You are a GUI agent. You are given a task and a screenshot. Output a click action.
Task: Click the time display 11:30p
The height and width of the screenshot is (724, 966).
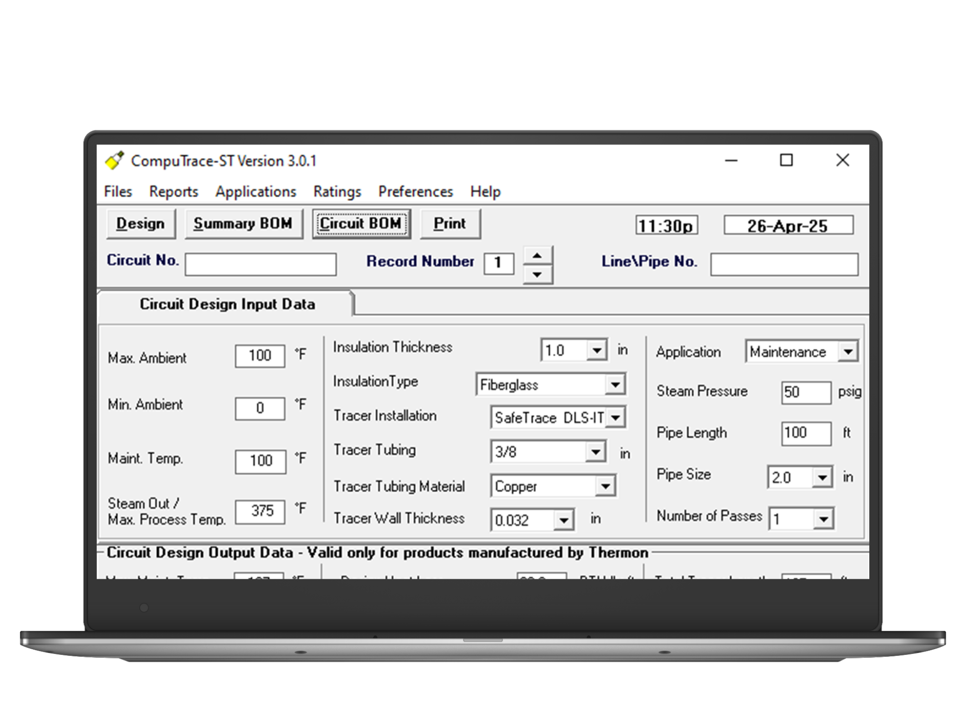point(667,225)
